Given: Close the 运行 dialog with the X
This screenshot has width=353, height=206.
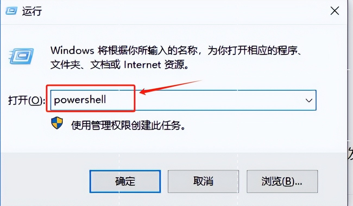Looking at the screenshot, I should pos(335,11).
